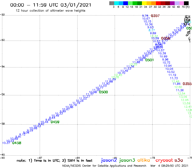Click the wave height value '10.44'
Screen dimensions: 192x168
(44, 122)
